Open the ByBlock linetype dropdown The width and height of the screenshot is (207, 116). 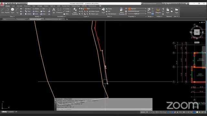137,14
